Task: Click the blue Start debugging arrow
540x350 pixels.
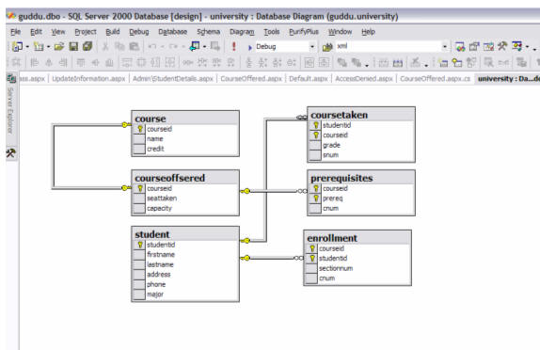Action: [250, 47]
